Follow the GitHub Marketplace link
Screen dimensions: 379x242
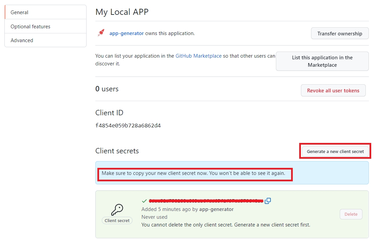point(198,56)
